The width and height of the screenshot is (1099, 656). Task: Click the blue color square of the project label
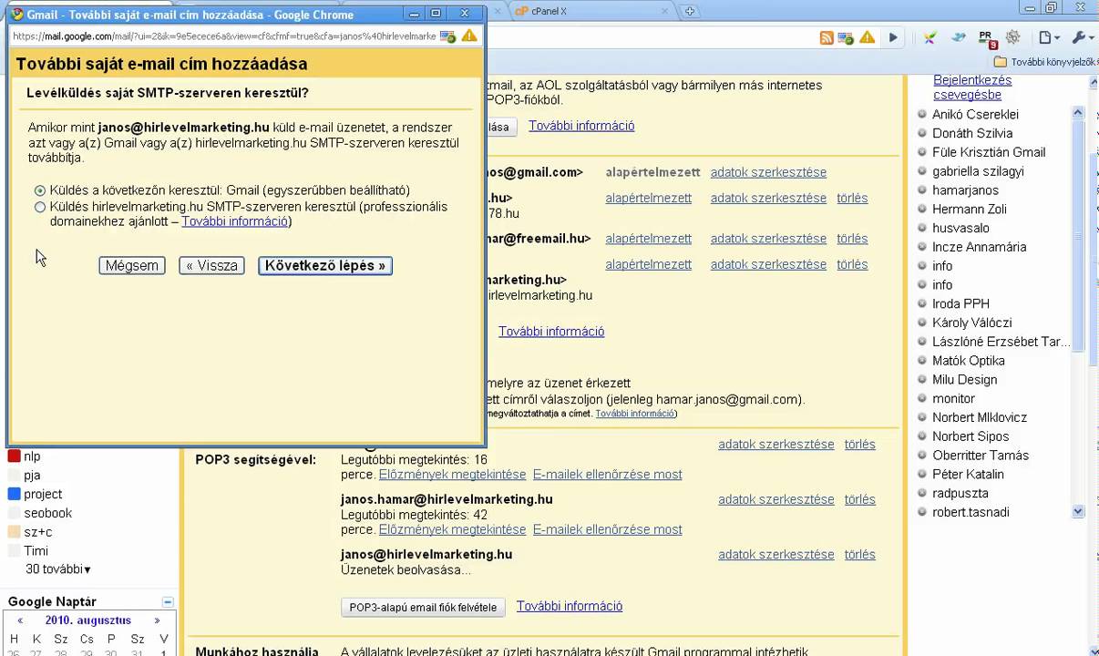(14, 494)
